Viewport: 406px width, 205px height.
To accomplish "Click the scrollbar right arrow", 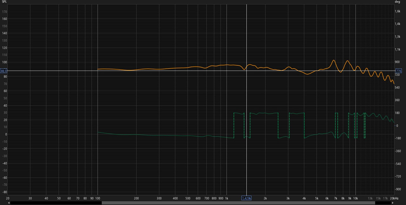I will pos(393,203).
